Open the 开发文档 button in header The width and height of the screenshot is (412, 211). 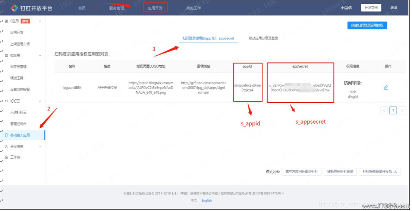point(371,7)
